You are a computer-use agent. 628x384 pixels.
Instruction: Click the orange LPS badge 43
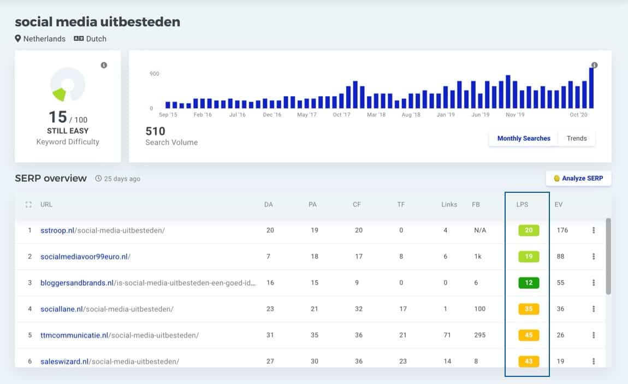[x=529, y=361]
